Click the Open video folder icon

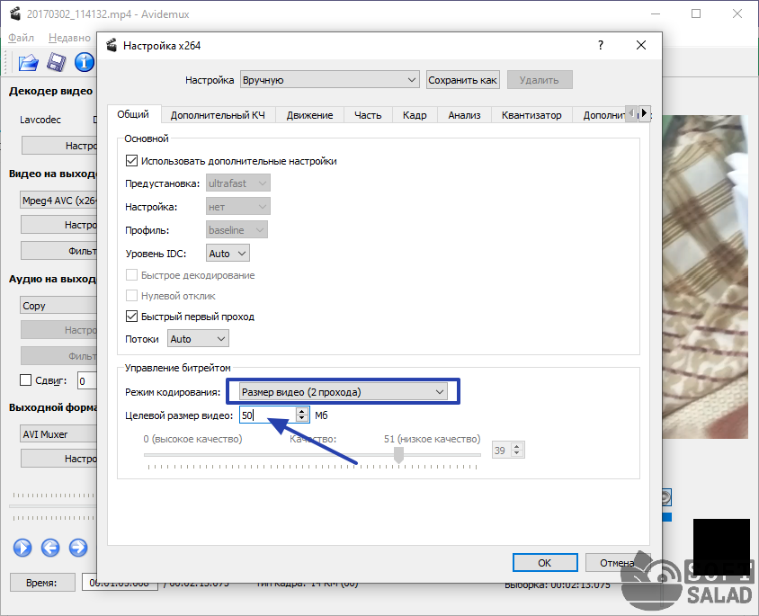[x=28, y=62]
